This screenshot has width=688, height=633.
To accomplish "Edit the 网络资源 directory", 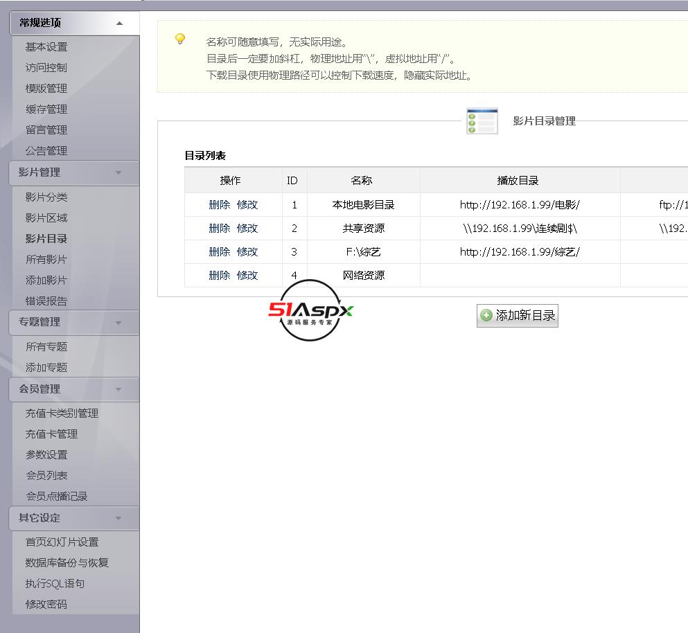I will (x=247, y=276).
